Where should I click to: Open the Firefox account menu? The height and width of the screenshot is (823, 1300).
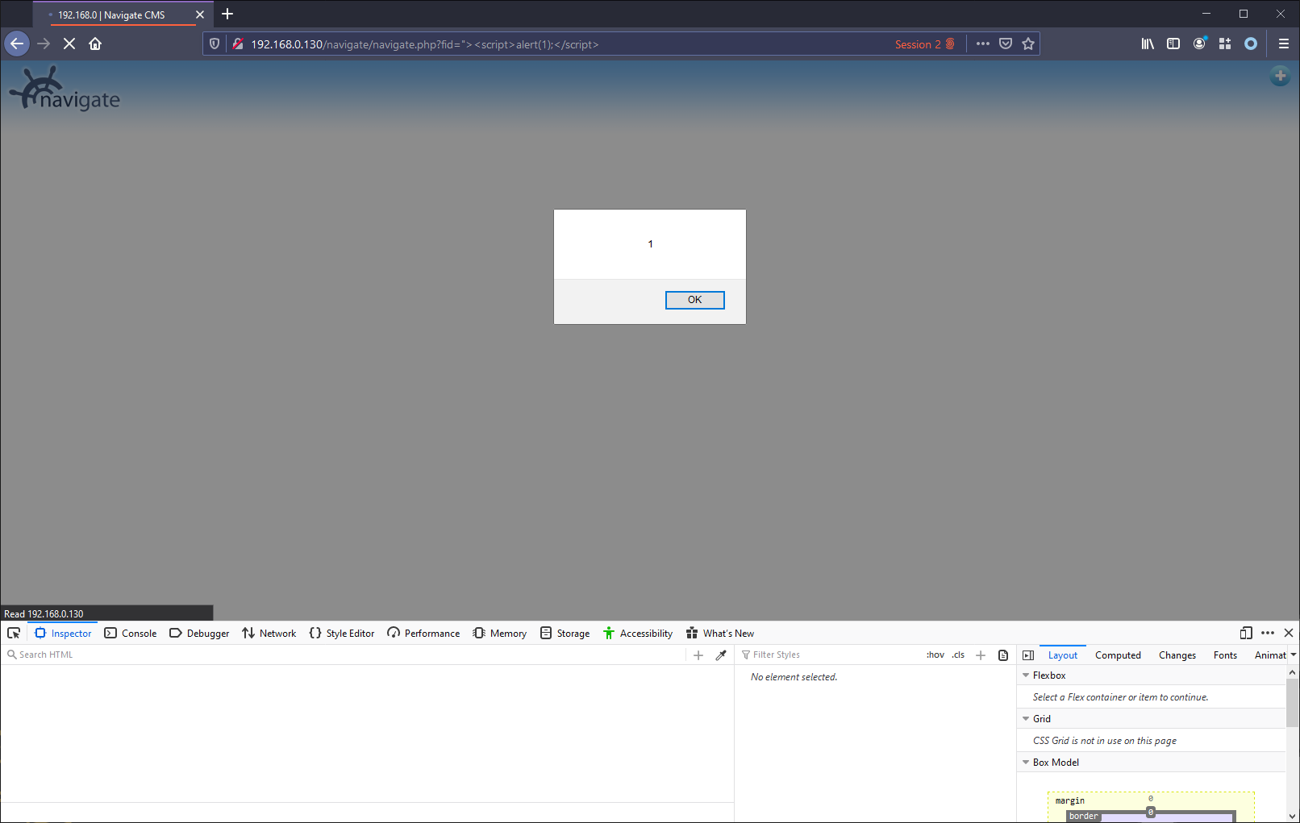click(x=1199, y=44)
